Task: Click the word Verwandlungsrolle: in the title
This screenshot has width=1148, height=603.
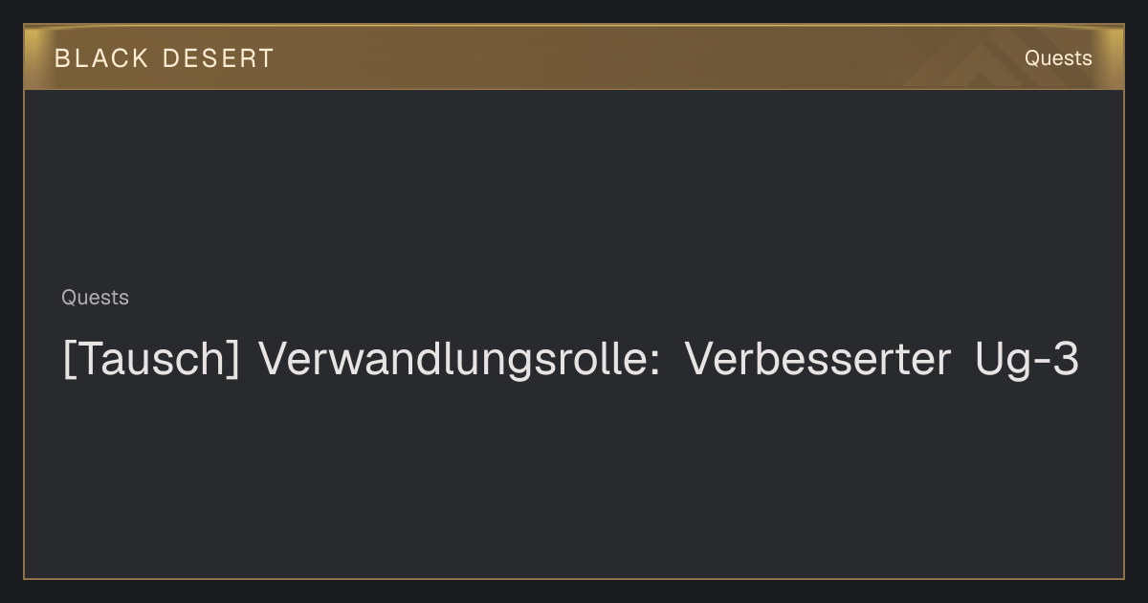Action: pos(459,361)
